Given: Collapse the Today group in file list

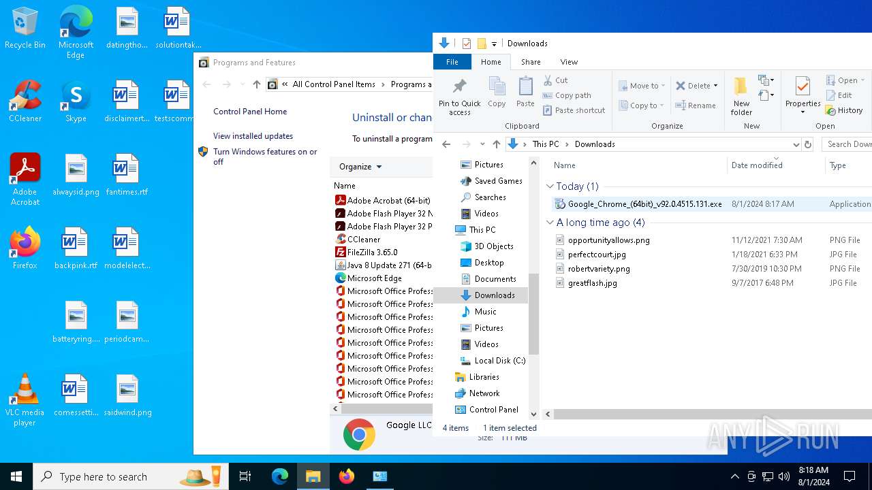Looking at the screenshot, I should point(550,186).
